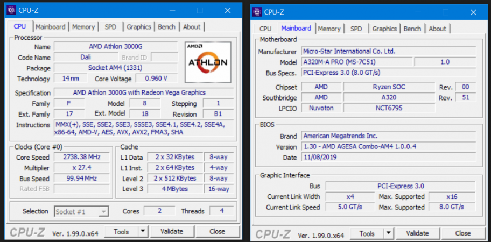Click the Code Name value Dali

[x=86, y=57]
